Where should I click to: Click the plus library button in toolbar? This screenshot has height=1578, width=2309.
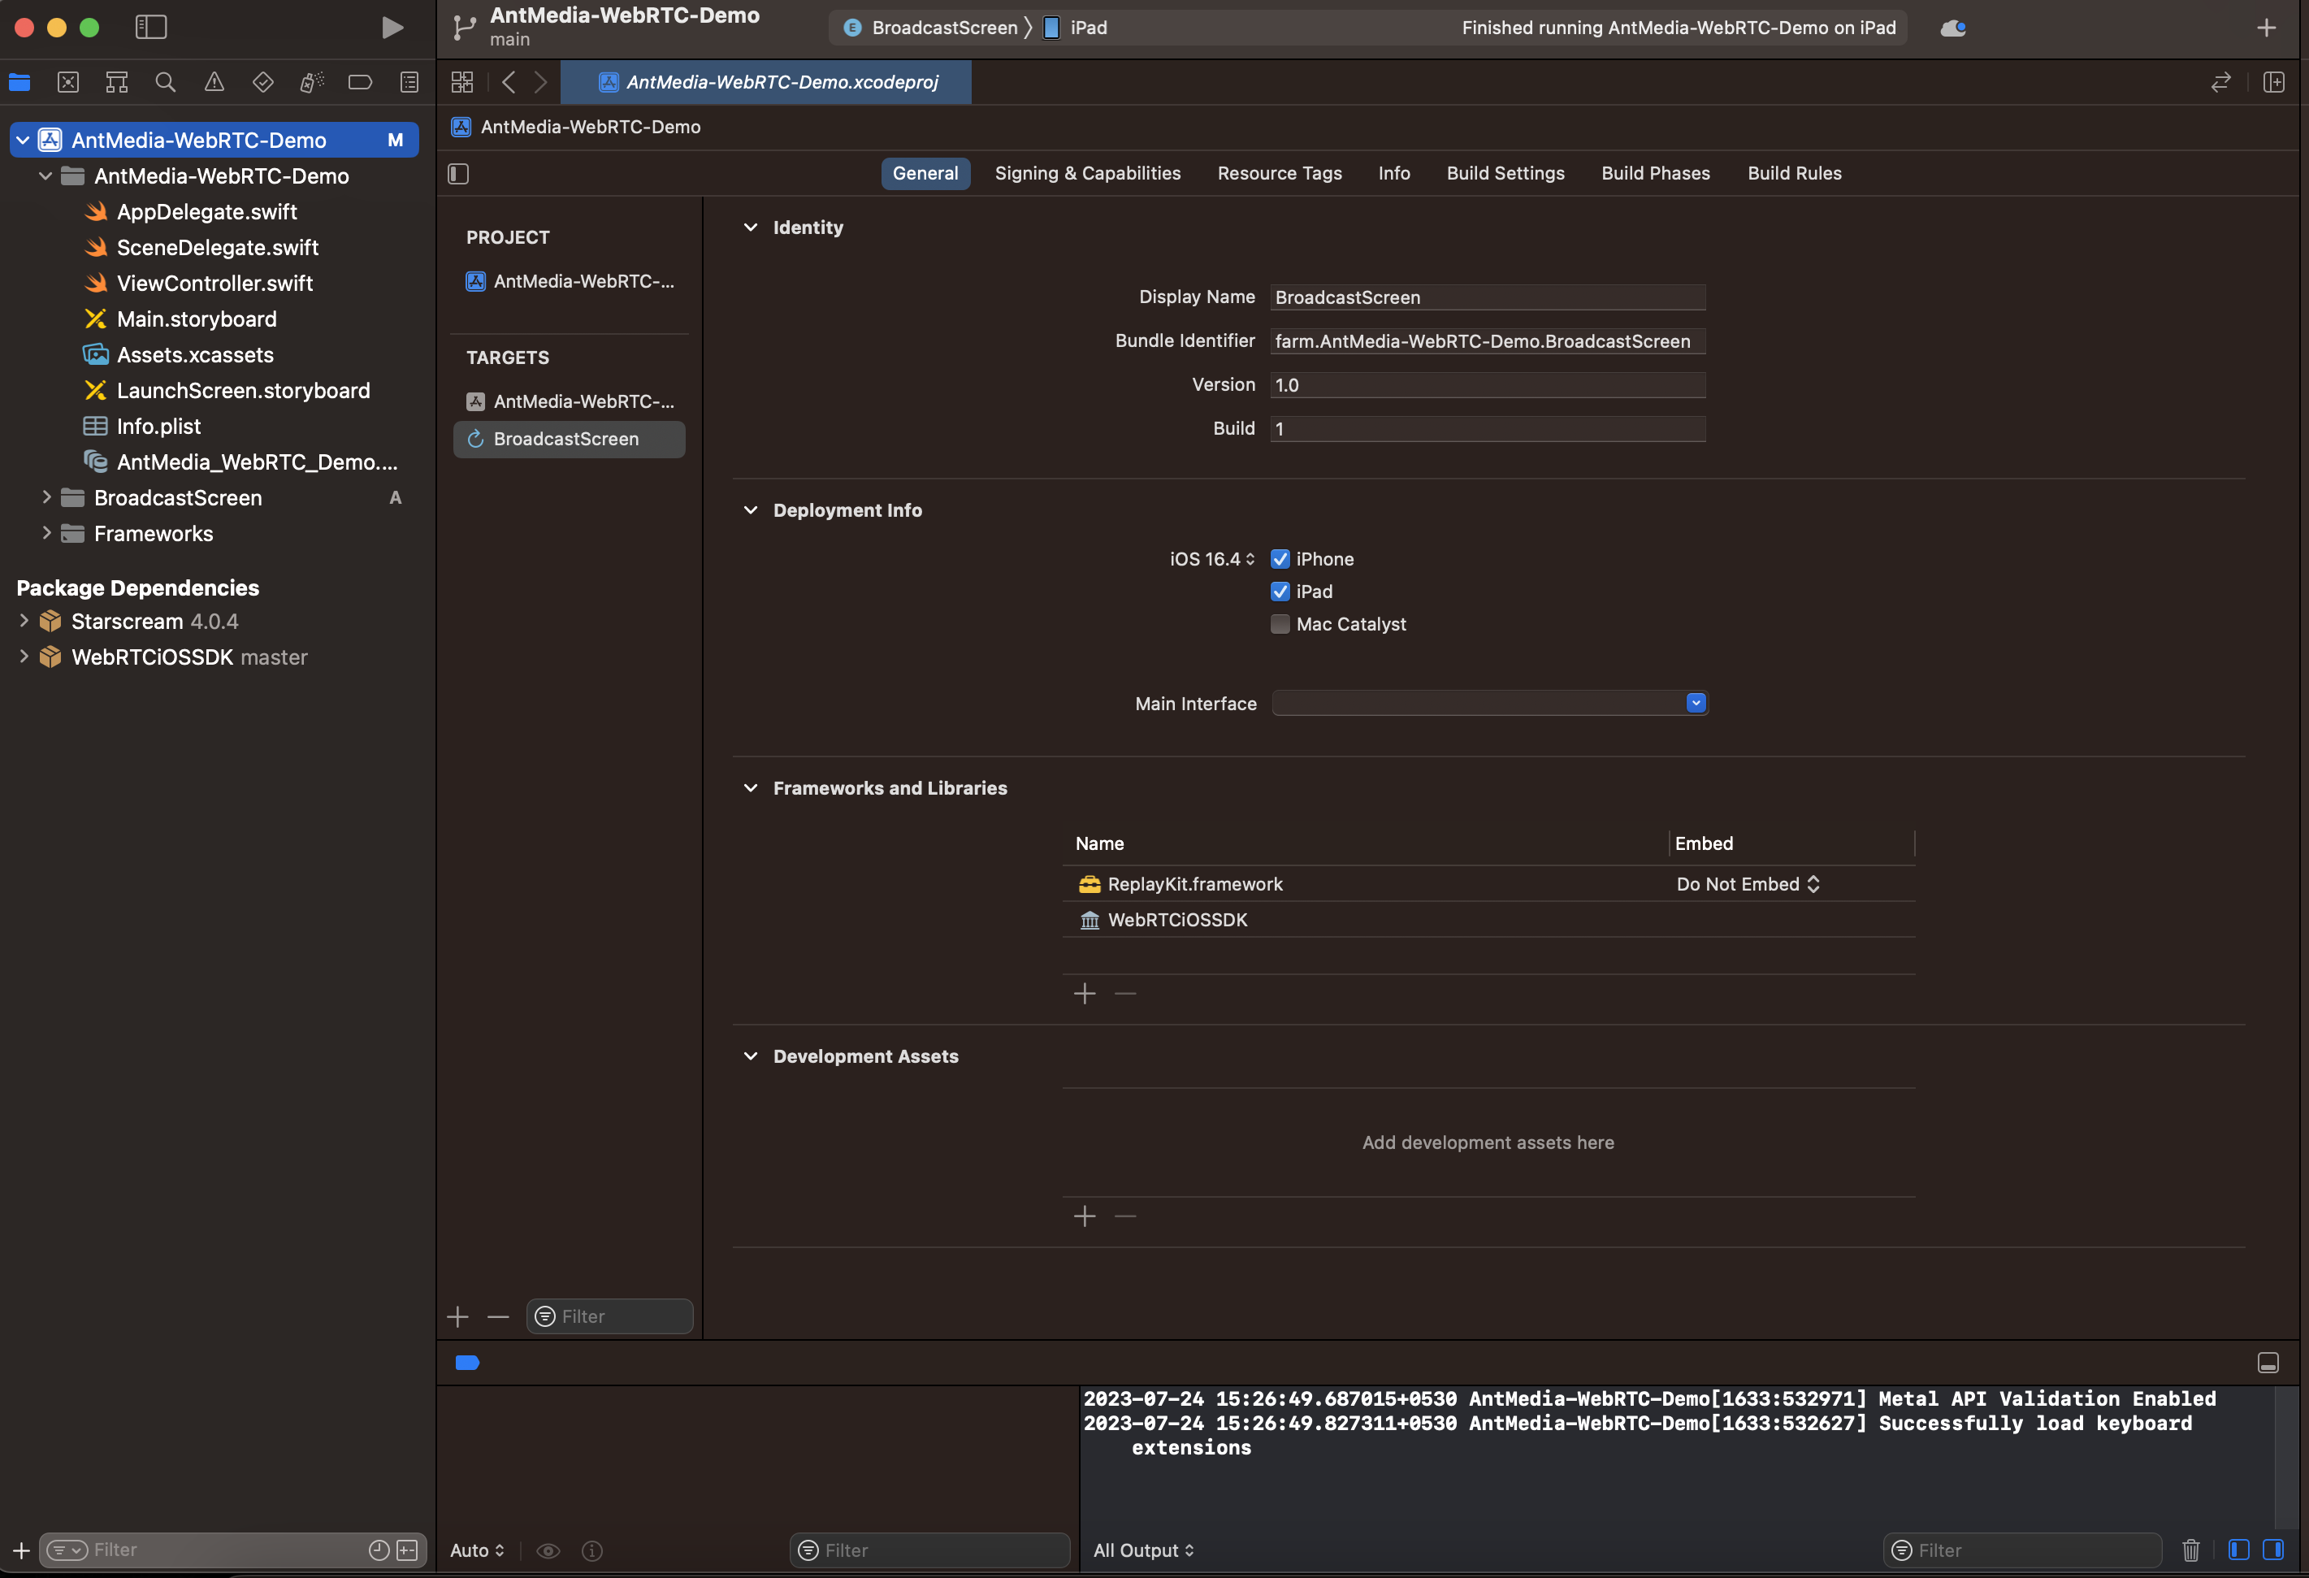[x=2266, y=28]
